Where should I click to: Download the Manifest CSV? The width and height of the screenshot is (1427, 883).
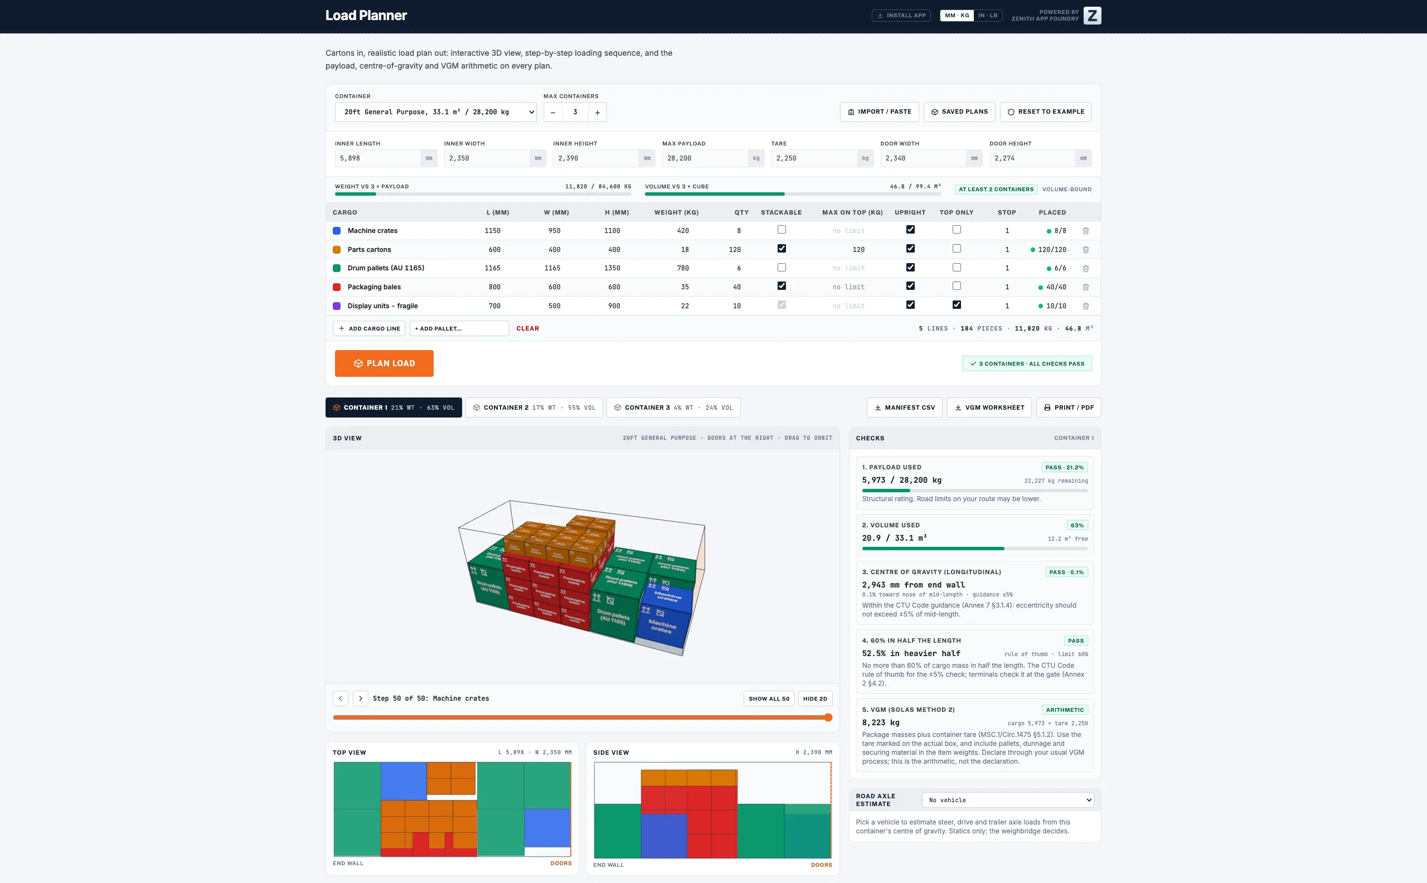click(x=905, y=407)
